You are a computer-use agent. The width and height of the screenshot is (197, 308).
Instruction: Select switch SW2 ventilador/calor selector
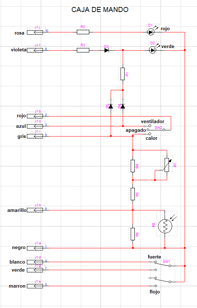pyautogui.click(x=157, y=130)
